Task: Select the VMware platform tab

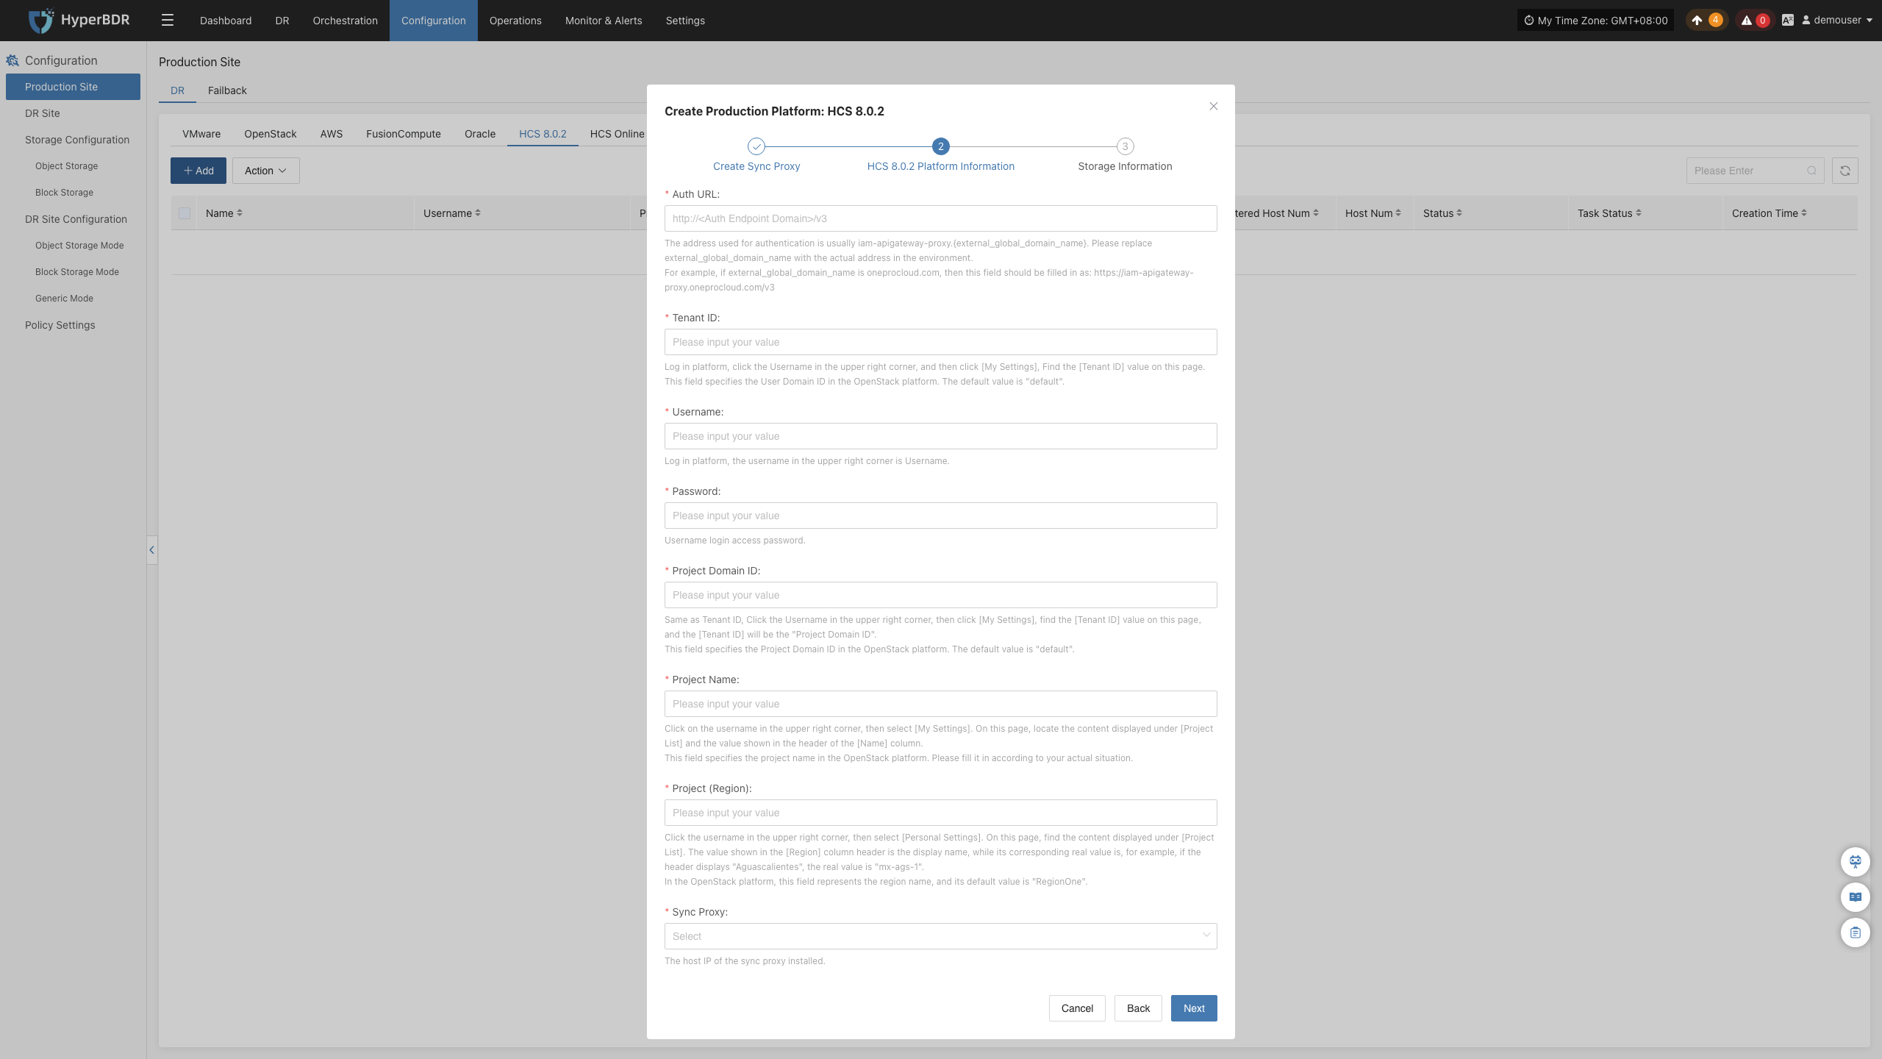Action: click(201, 134)
